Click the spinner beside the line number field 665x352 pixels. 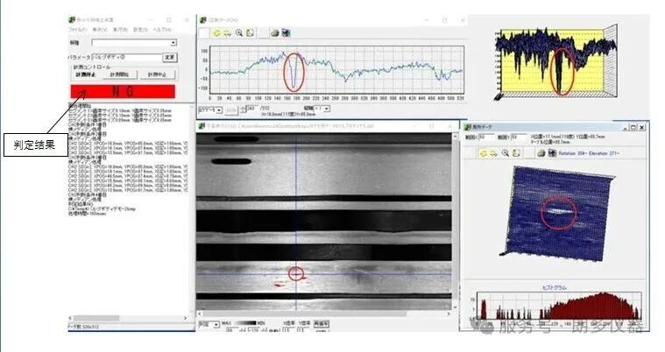[x=243, y=109]
